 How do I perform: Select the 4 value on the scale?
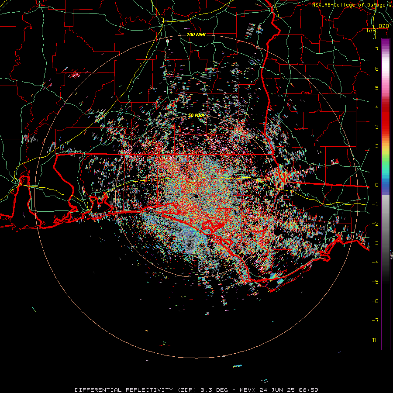[x=377, y=107]
